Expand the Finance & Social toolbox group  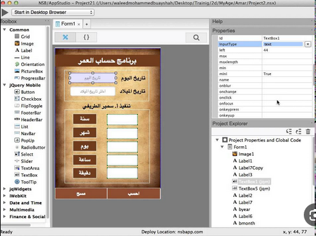4,217
